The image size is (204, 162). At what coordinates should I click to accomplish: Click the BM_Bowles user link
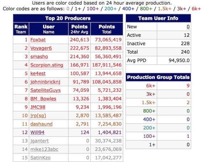point(44,99)
